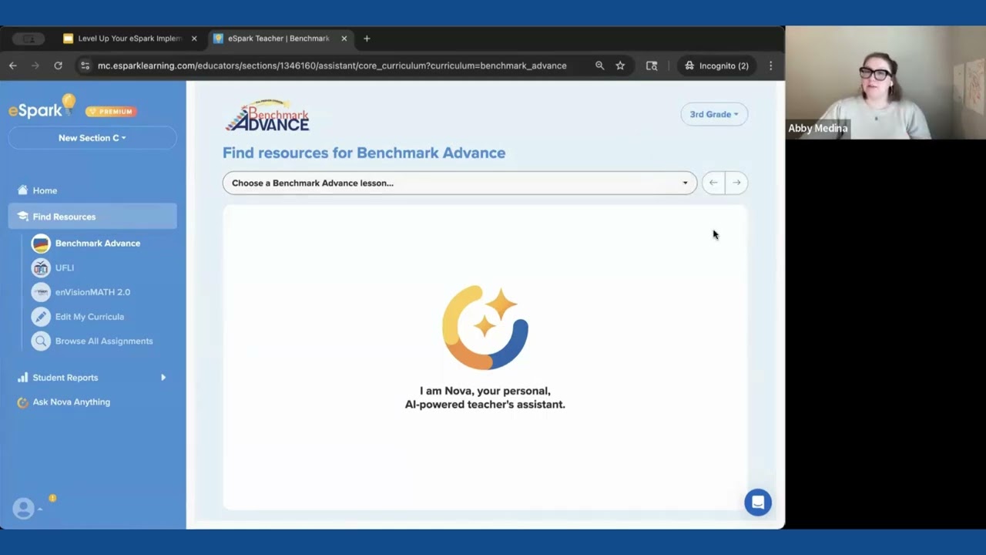The width and height of the screenshot is (986, 555).
Task: Open the 3rd Grade dropdown
Action: click(x=714, y=114)
